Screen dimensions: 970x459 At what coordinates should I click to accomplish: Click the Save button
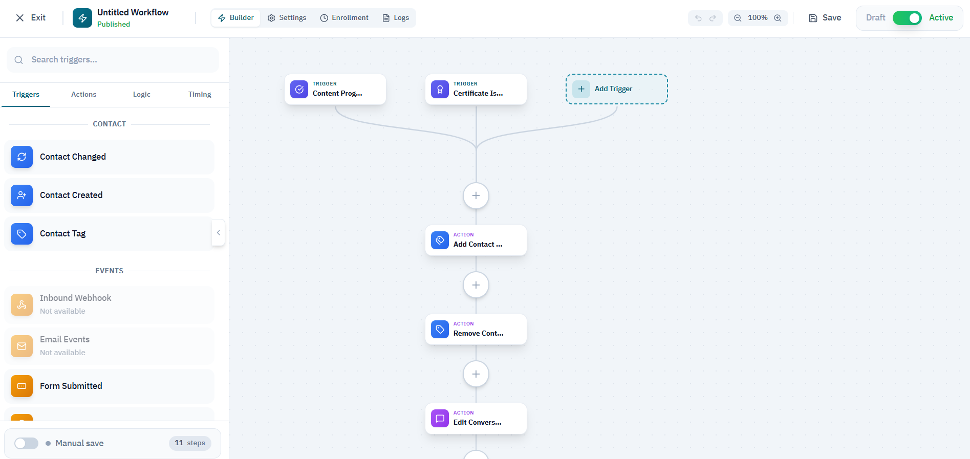825,18
